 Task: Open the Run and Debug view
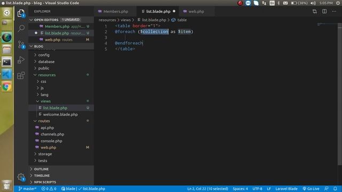(x=21, y=60)
